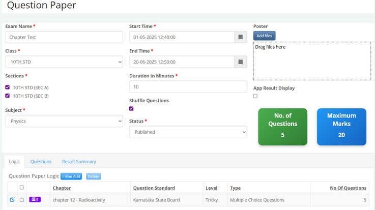Click the purple question-count badge icon
Viewport: 375px width, 210px height.
35,200
